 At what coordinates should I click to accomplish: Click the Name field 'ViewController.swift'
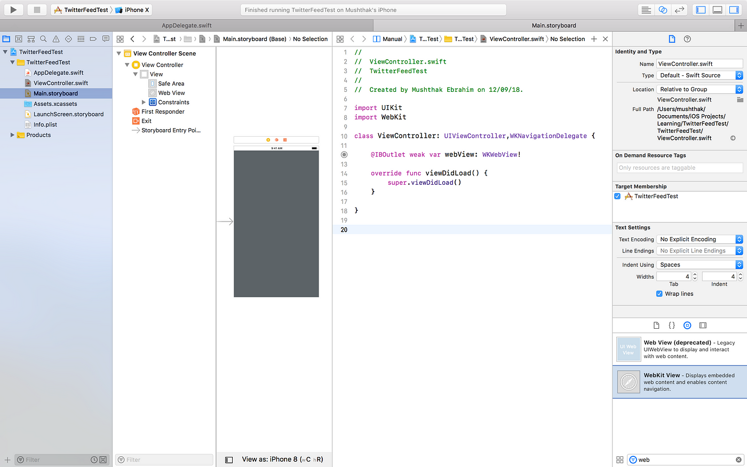[x=700, y=64]
